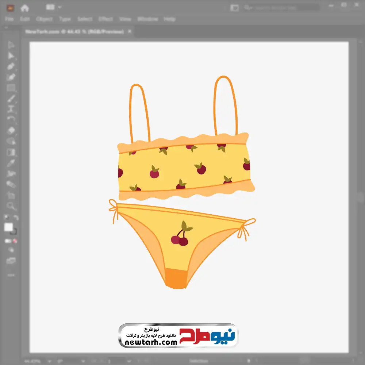Click the white Fill color swatch
Screen dimensions: 365x365
(9, 227)
